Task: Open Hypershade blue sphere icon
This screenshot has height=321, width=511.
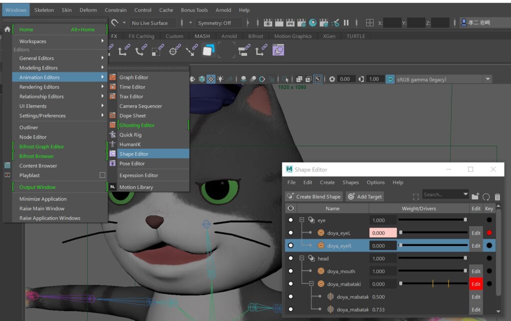Action: pyautogui.click(x=312, y=22)
